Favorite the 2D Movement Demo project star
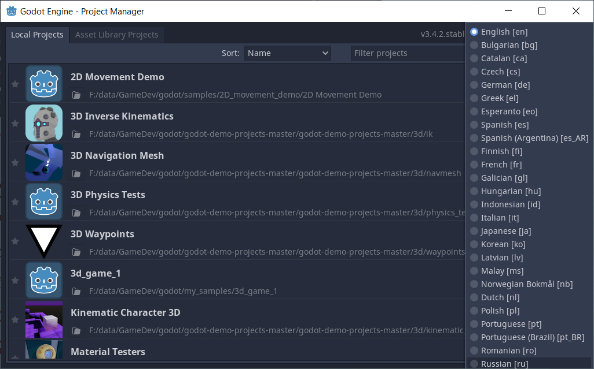594x369 pixels. 15,84
